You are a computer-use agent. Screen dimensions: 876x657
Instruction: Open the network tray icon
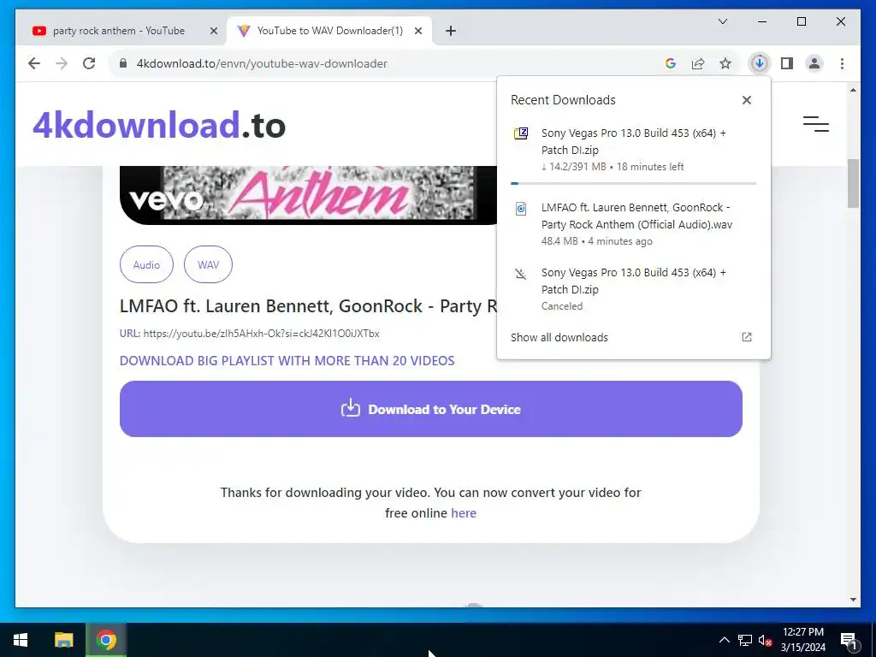(745, 640)
